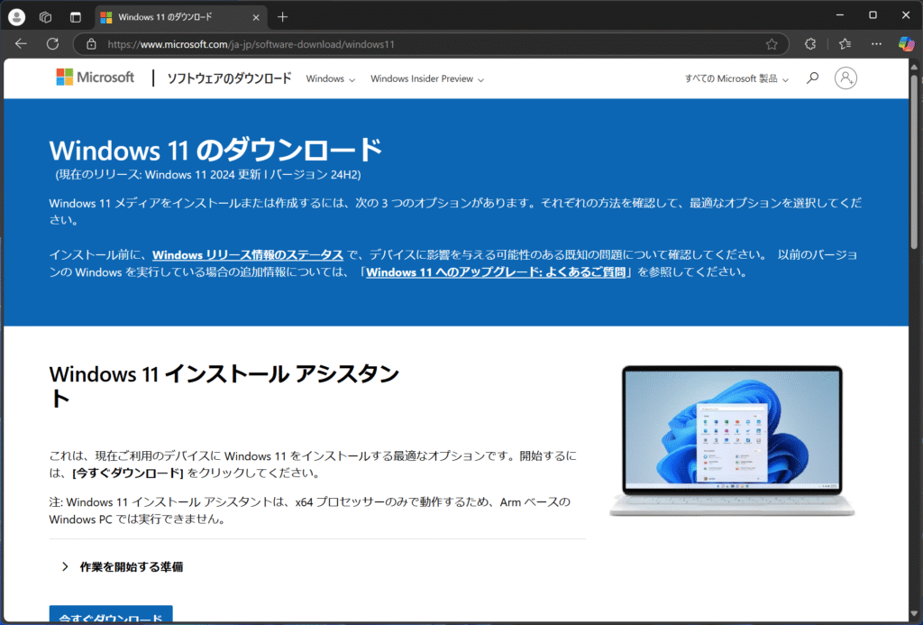Open the Workspaces icon
923x625 pixels.
(46, 17)
